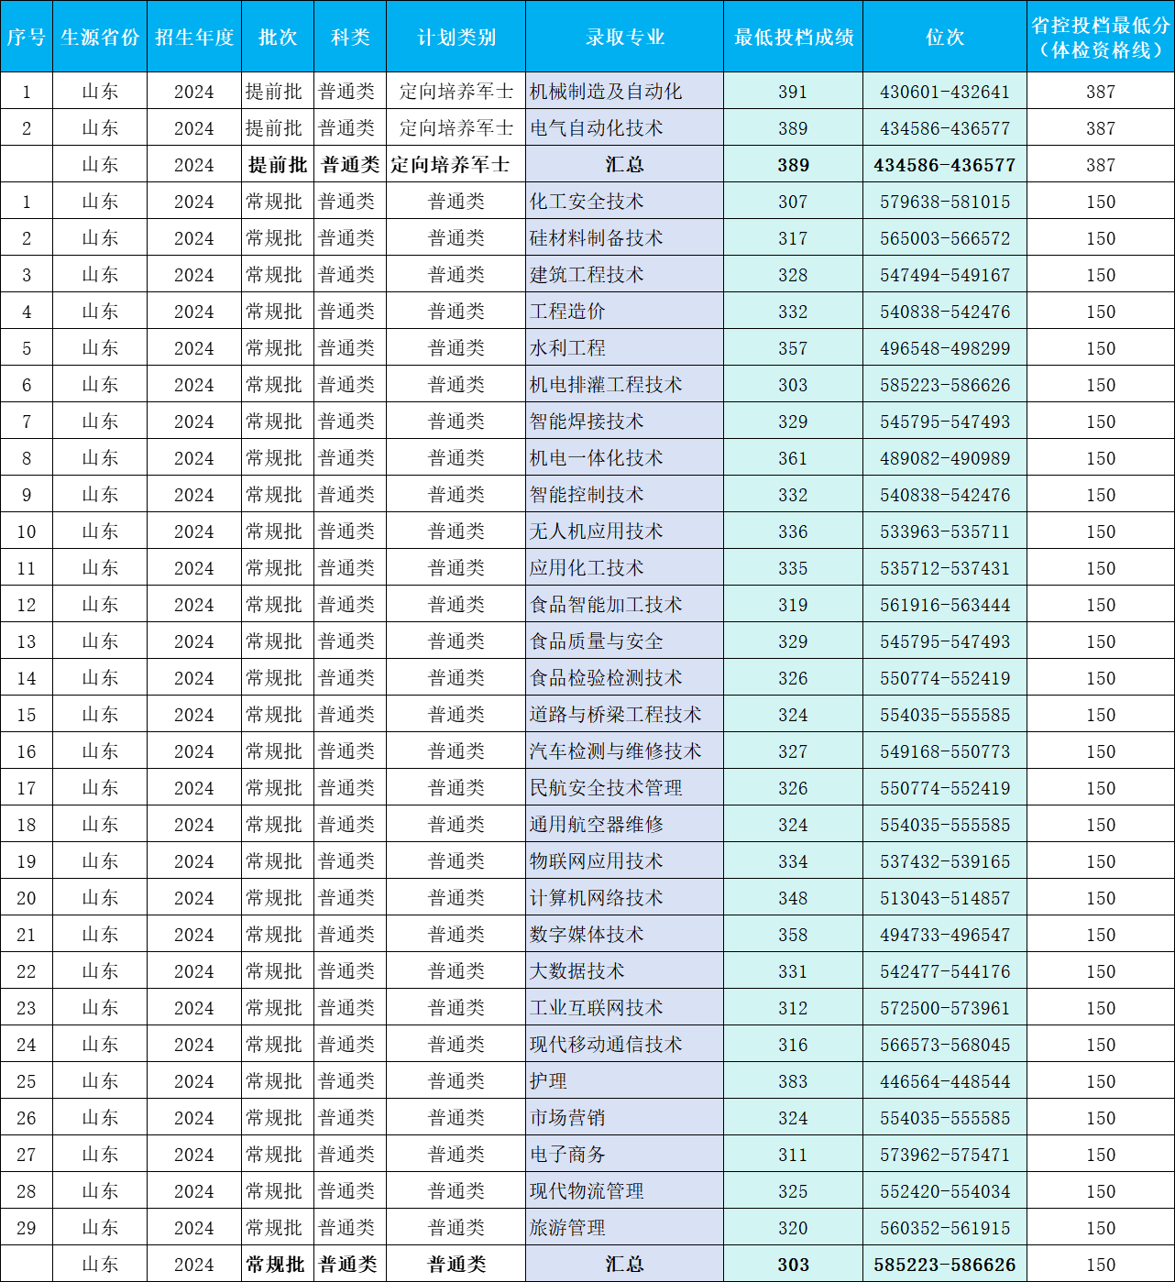This screenshot has height=1282, width=1175.
Task: Click the 旅游管理 major cell
Action: click(x=567, y=1228)
